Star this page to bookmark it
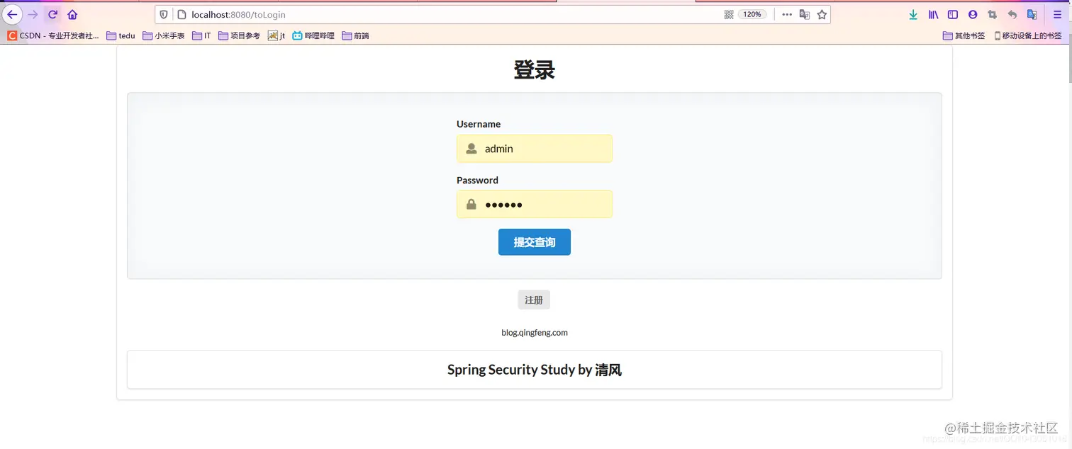This screenshot has height=449, width=1072. (x=822, y=14)
